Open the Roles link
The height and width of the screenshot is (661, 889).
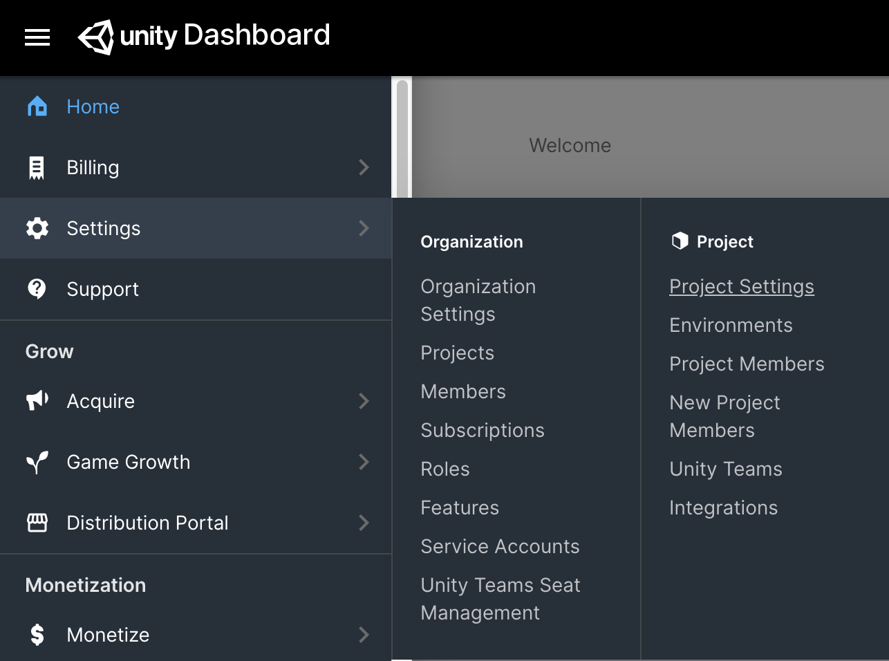coord(445,469)
